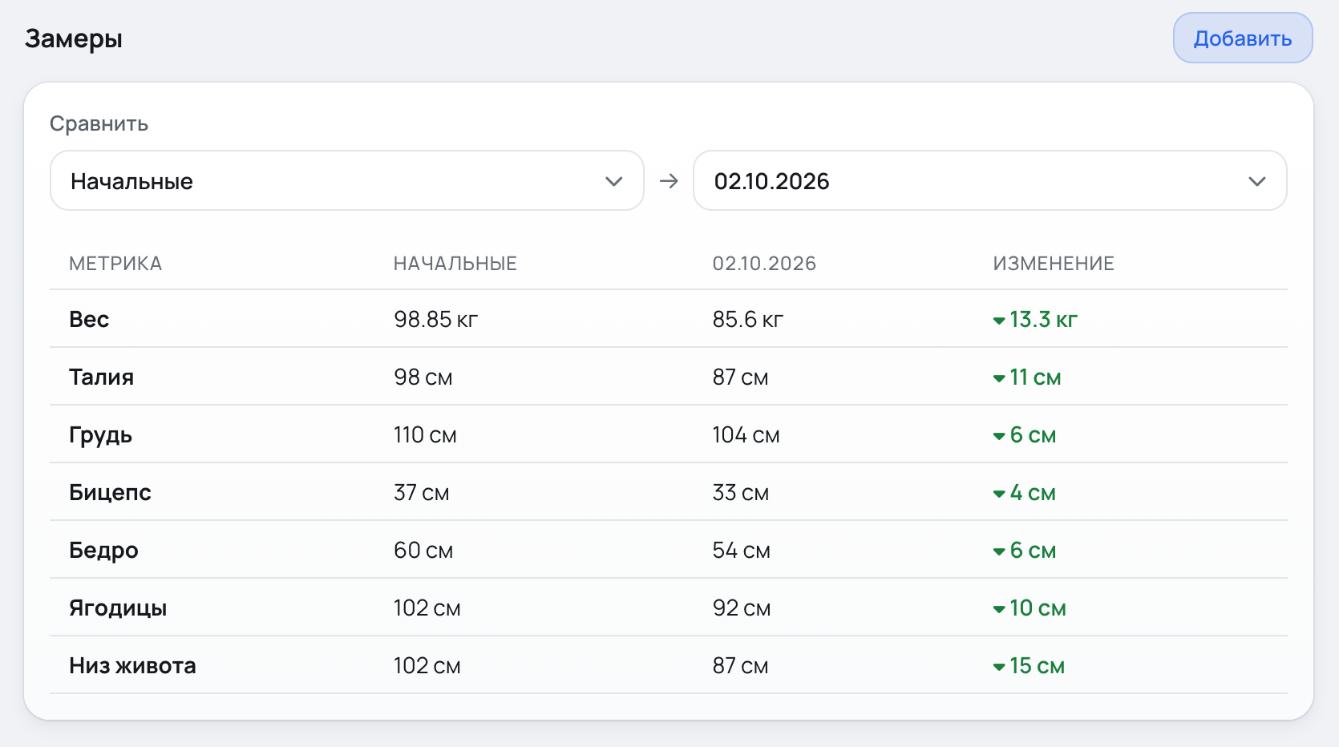Click the ИЗМЕНЕНИЕ column header

(1054, 264)
